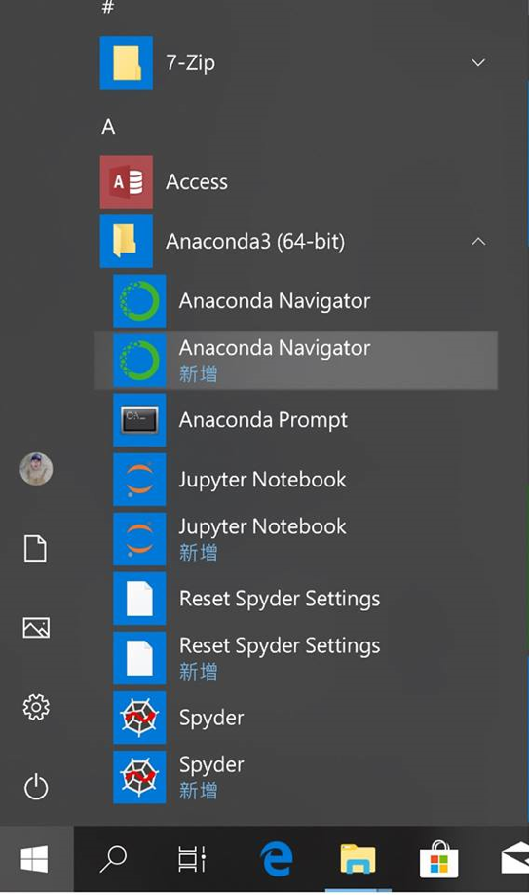Viewport: 529px width, 895px height.
Task: Open the Access application icon
Action: click(x=126, y=182)
